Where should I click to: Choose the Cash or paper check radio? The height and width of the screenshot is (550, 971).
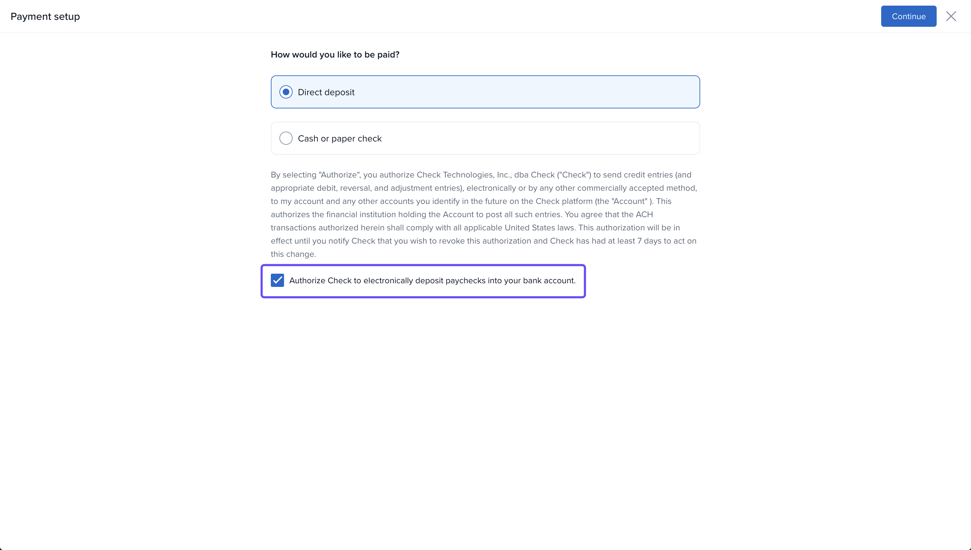(286, 138)
